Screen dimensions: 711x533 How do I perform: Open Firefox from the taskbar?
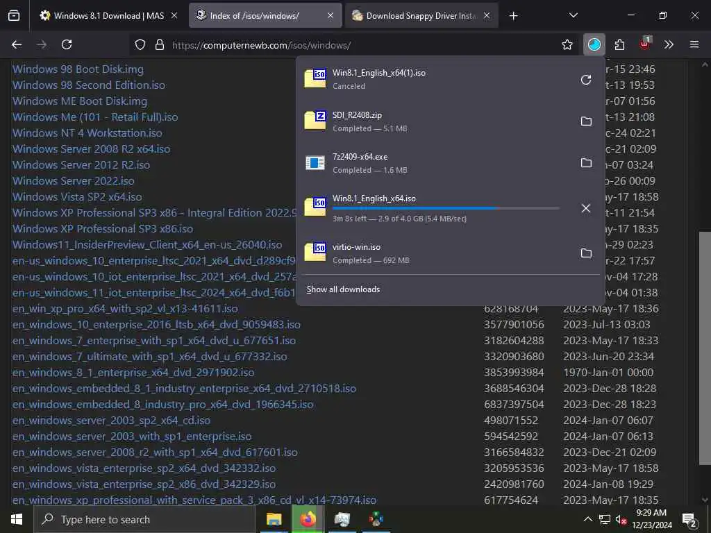coord(308,519)
